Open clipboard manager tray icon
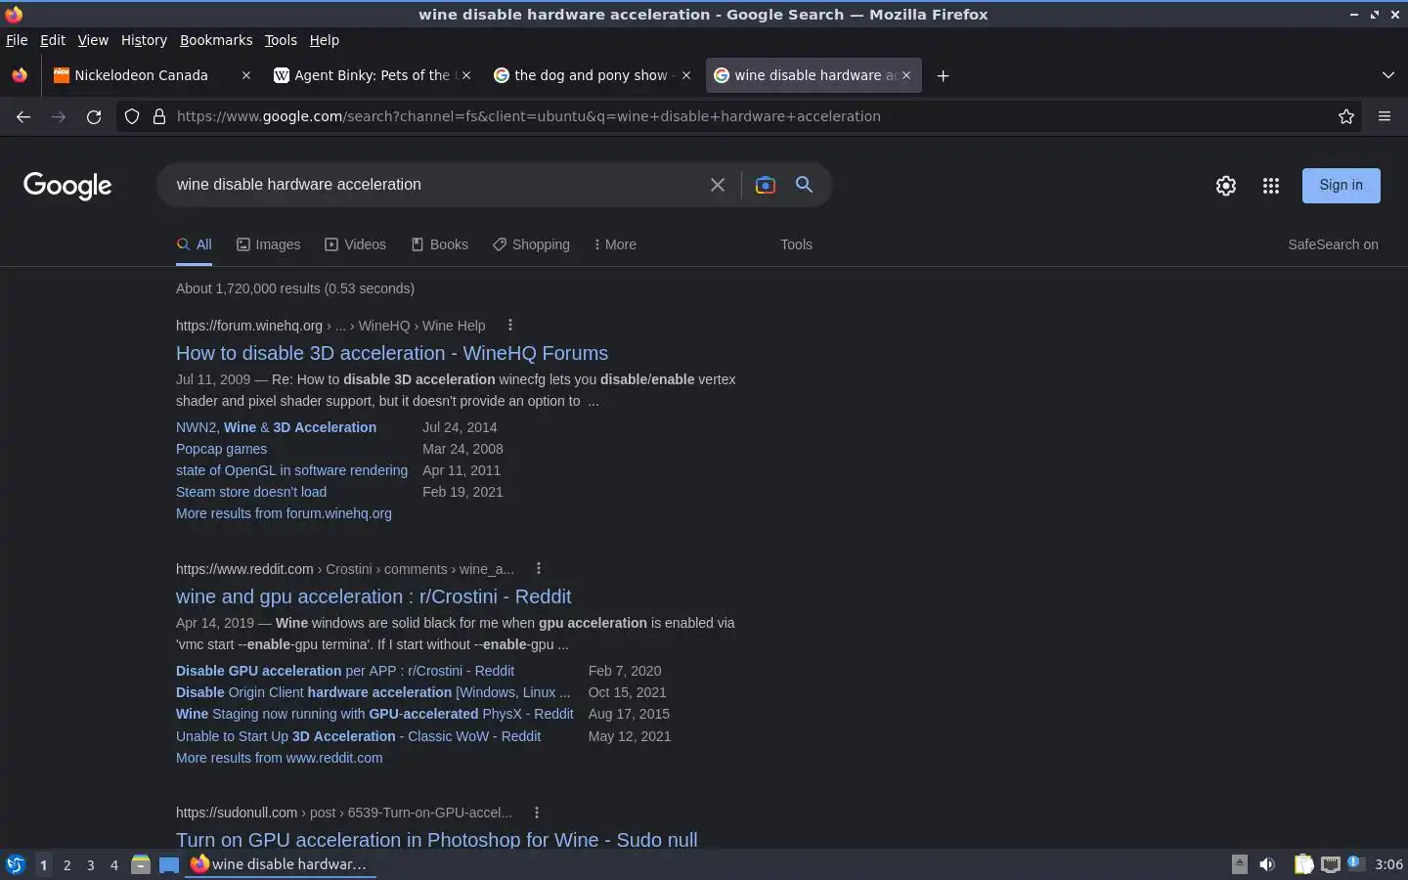This screenshot has height=880, width=1408. (x=1303, y=864)
